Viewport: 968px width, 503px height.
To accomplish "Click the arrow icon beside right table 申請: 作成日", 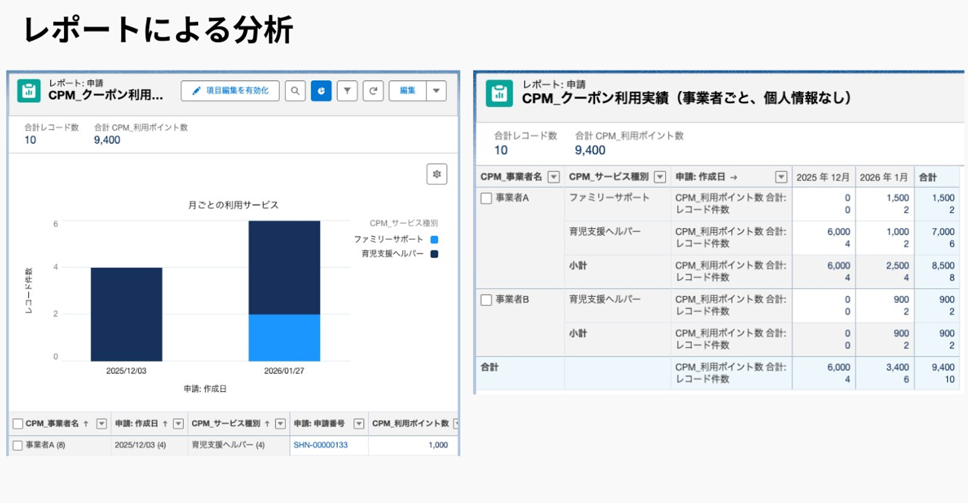I will pyautogui.click(x=734, y=177).
